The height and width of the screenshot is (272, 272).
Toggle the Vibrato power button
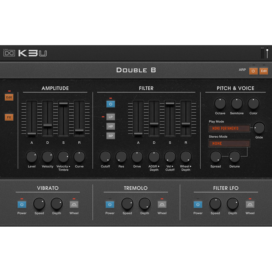point(22,205)
